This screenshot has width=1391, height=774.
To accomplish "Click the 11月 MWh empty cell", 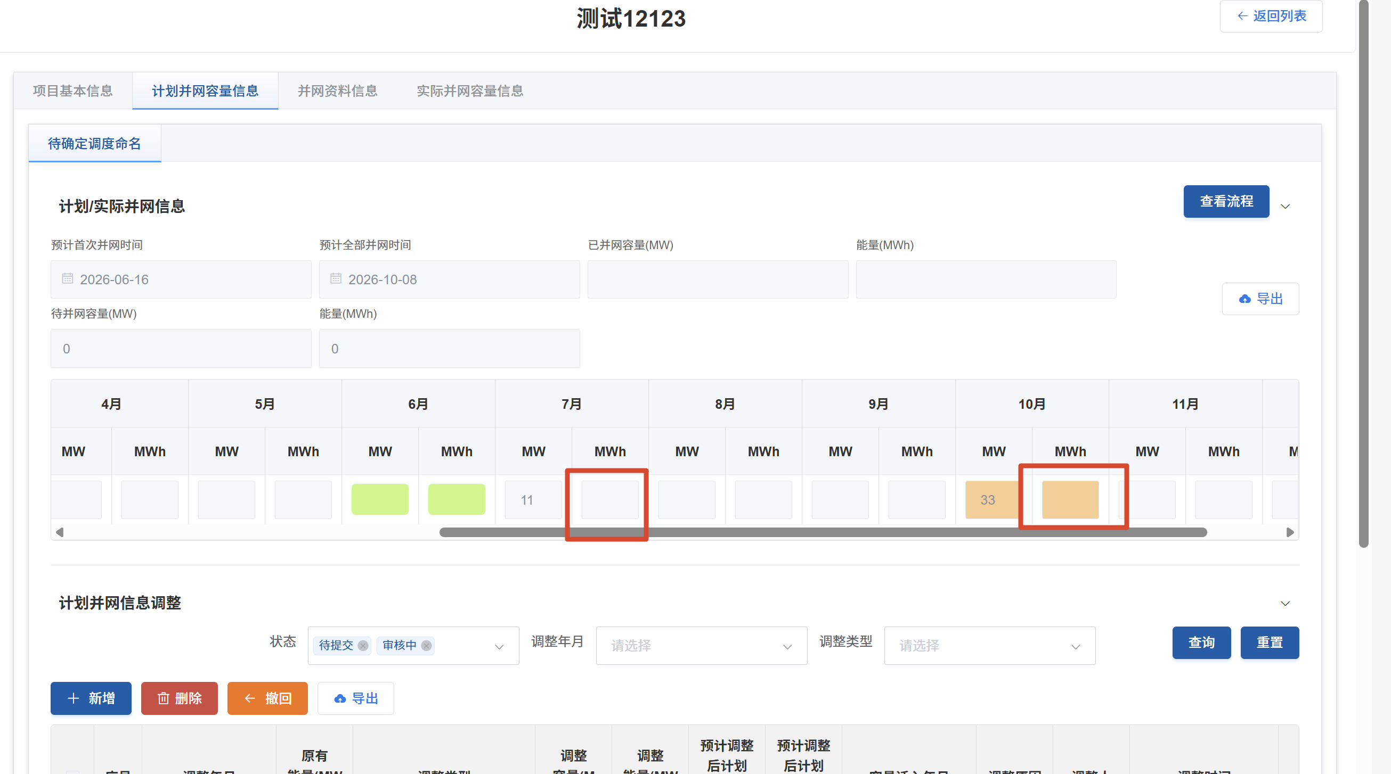I will point(1224,500).
